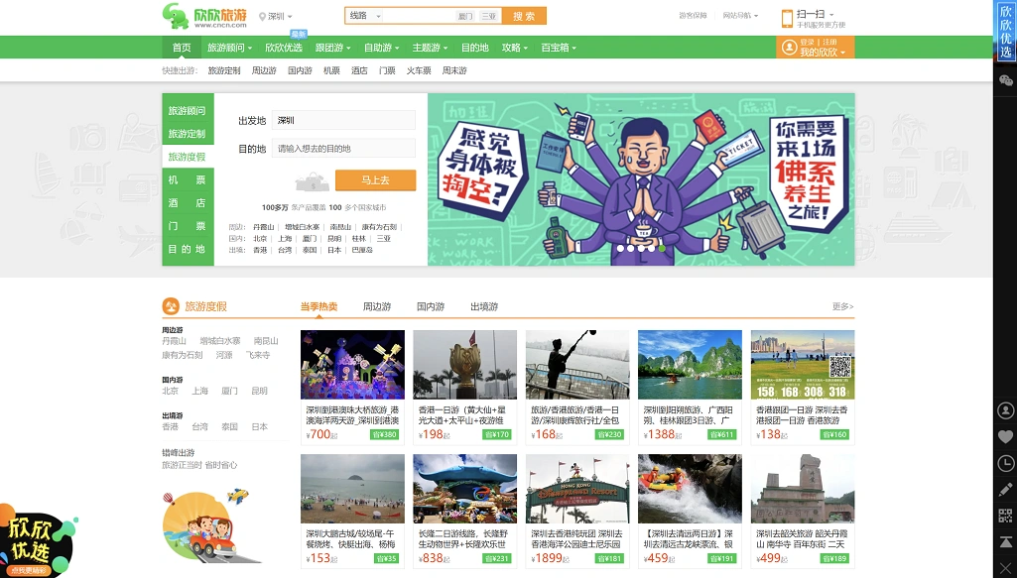Switch to the 周边游 tab
1017x578 pixels.
pyautogui.click(x=376, y=306)
